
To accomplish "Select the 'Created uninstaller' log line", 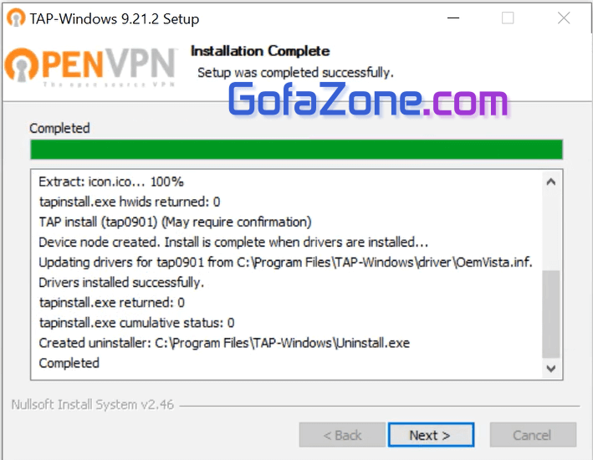I will [224, 343].
